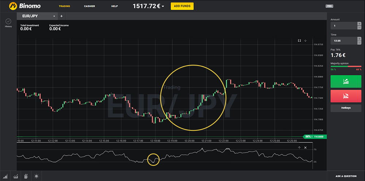Viewport: 365px width, 181px height.
Task: Open the Cashier menu
Action: [x=89, y=6]
